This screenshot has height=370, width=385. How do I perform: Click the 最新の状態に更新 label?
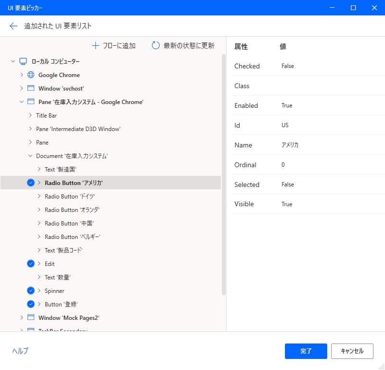click(x=189, y=45)
